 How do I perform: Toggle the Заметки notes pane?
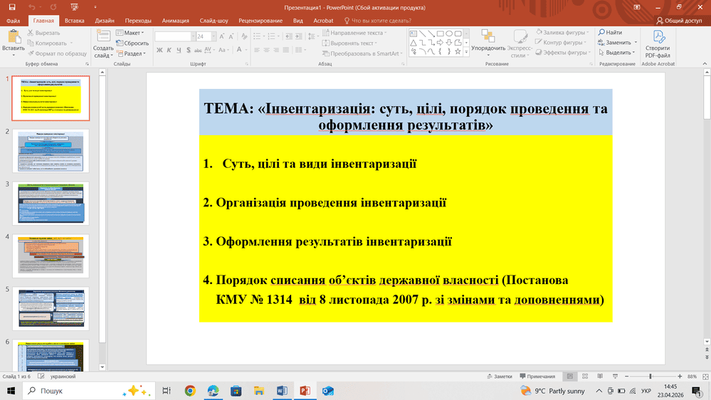[x=499, y=376]
